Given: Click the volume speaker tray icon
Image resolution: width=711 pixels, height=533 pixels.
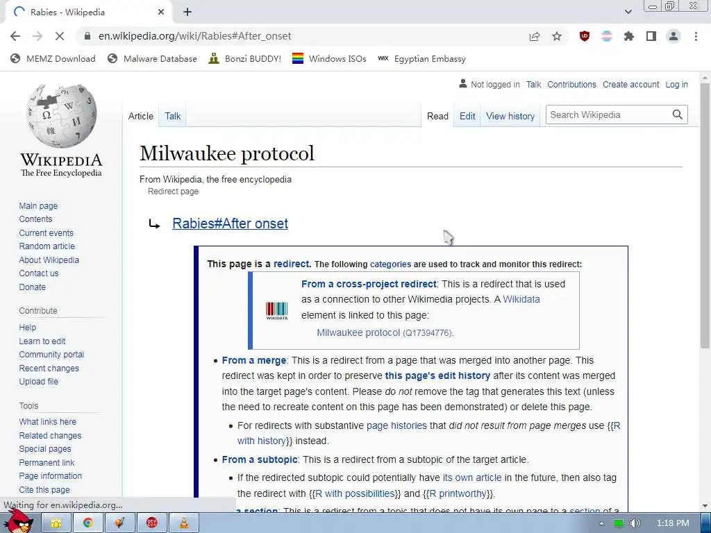Looking at the screenshot, I should coord(635,523).
